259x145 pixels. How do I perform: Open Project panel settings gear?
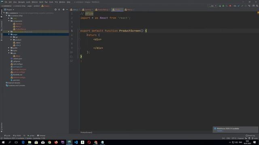(64, 10)
